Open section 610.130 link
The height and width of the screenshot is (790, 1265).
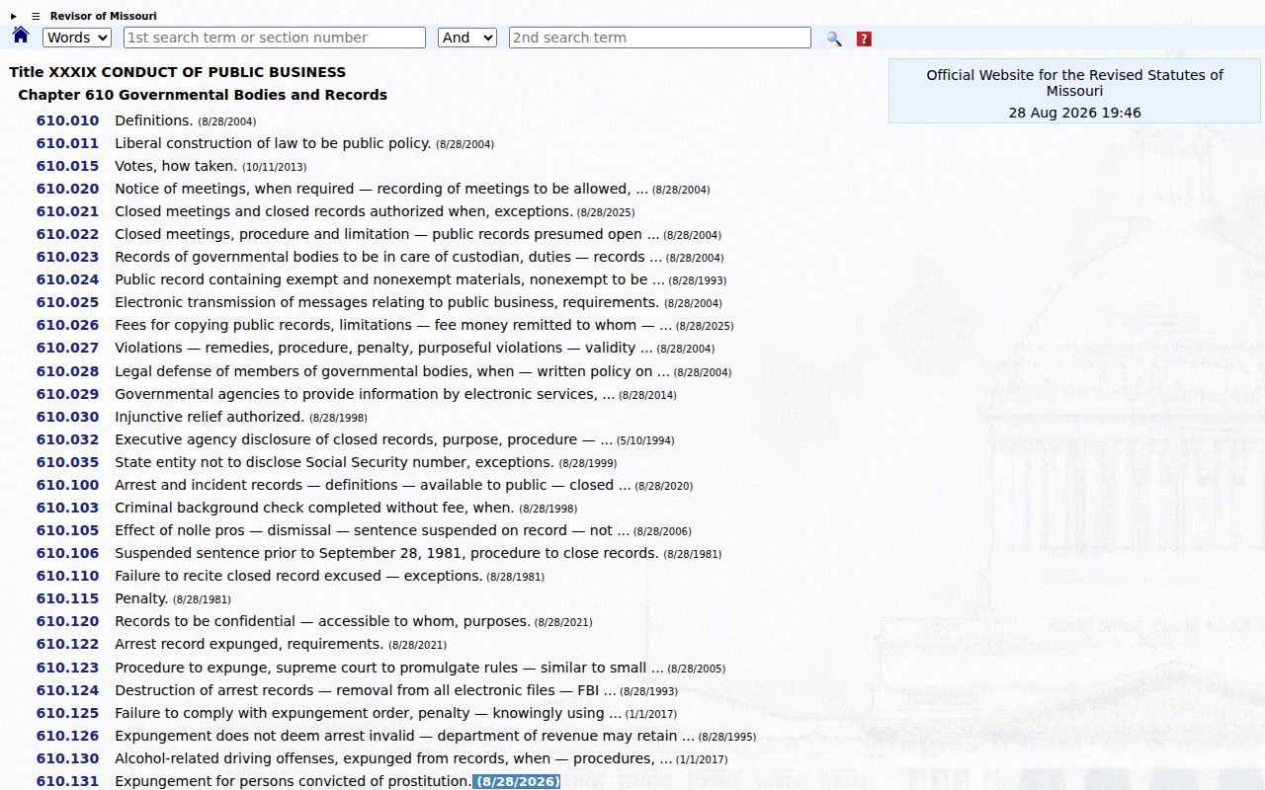coord(68,758)
